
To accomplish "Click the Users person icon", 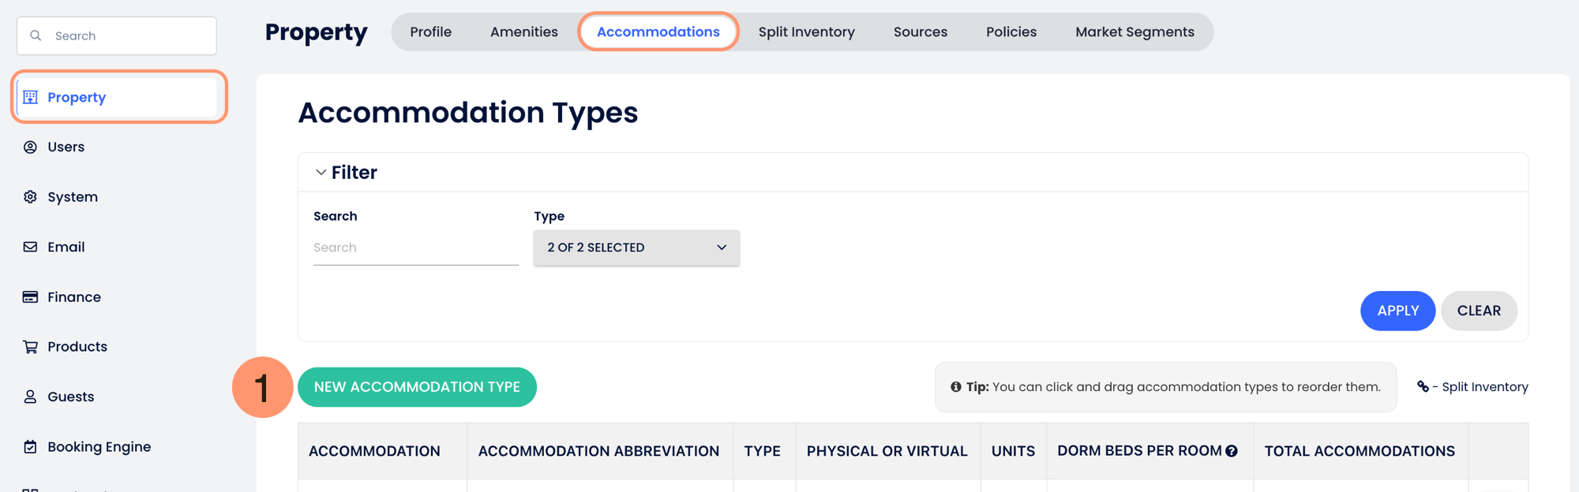I will (30, 147).
